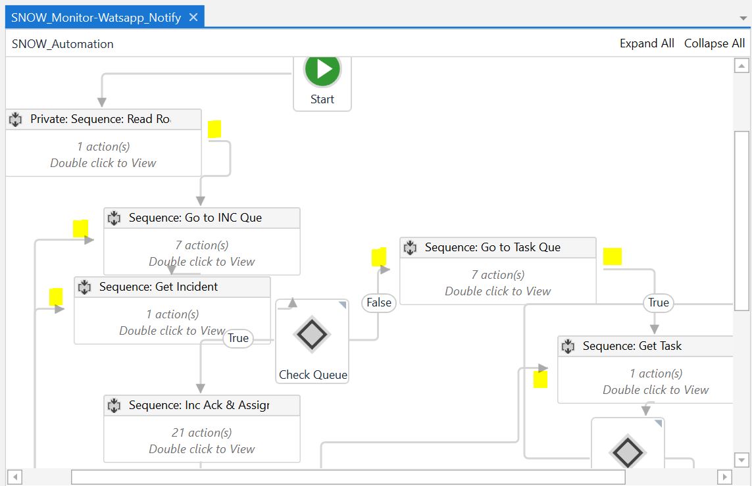Viewport: 752px width, 486px height.
Task: Select the lower-right flow decision diamond
Action: (627, 450)
